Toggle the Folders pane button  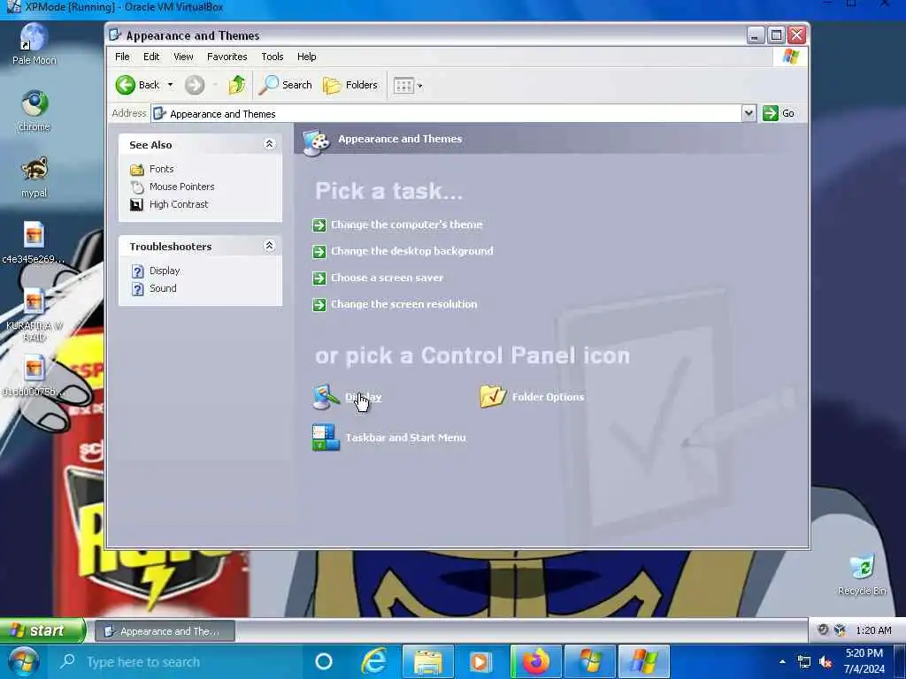pyautogui.click(x=350, y=85)
